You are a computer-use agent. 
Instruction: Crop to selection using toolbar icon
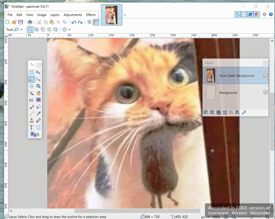coord(58,22)
